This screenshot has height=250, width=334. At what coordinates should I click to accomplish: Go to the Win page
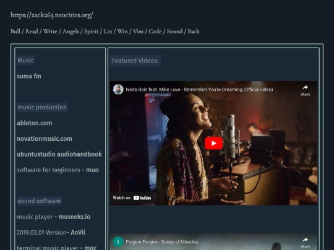pos(122,31)
